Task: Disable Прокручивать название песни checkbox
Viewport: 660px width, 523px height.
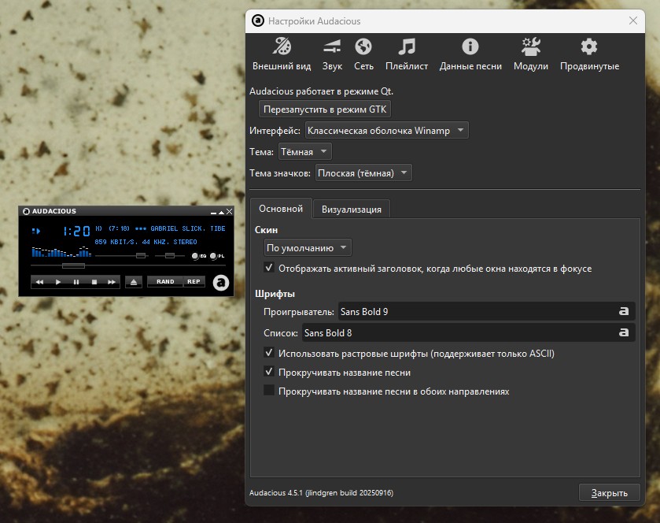Action: tap(269, 373)
